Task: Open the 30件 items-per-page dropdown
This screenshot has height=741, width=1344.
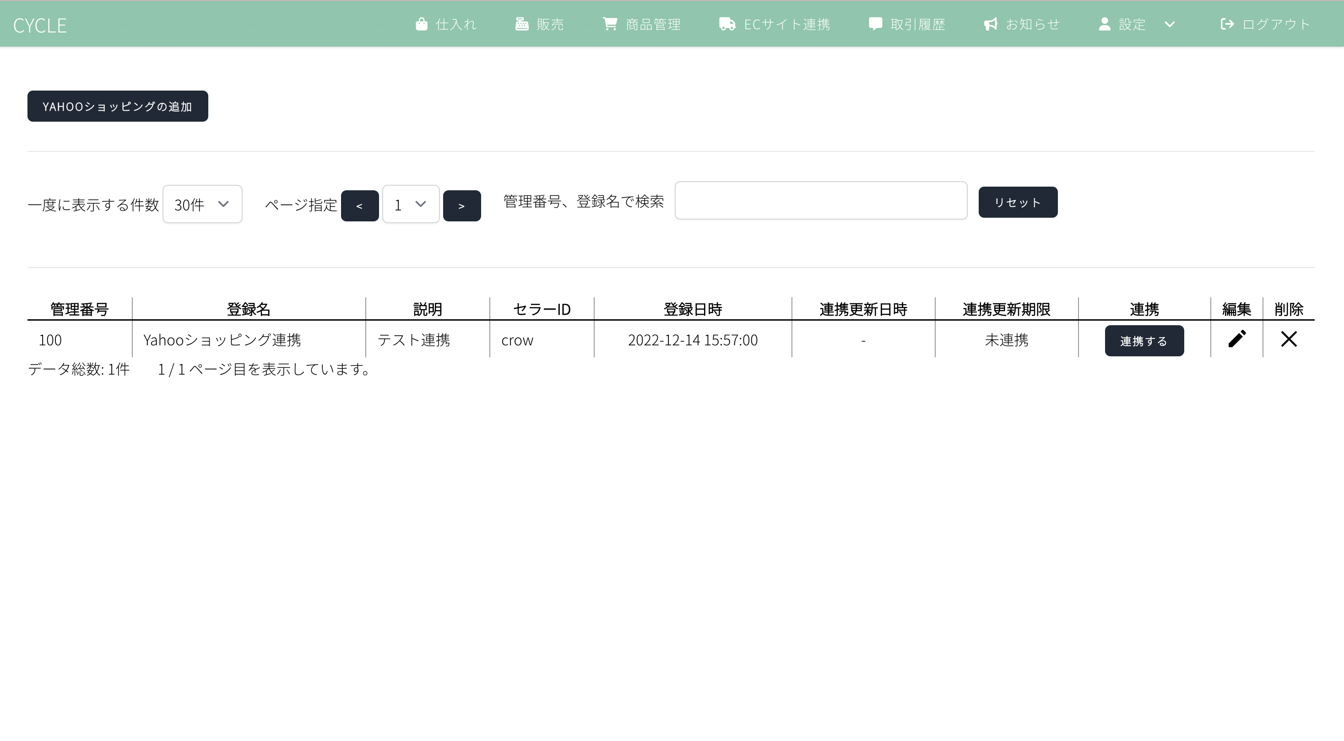Action: click(x=202, y=204)
